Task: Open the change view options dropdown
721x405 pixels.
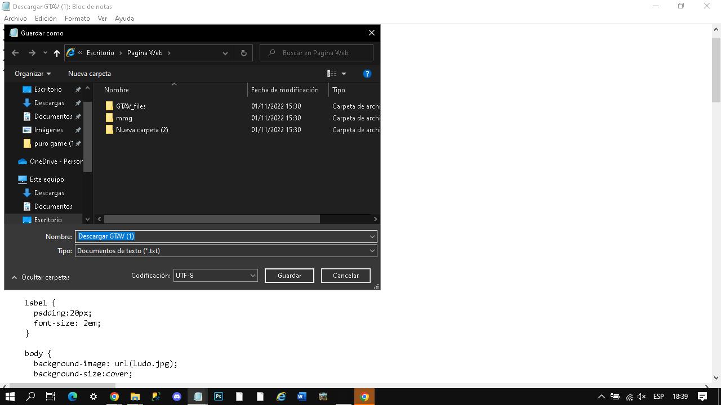Action: (344, 74)
